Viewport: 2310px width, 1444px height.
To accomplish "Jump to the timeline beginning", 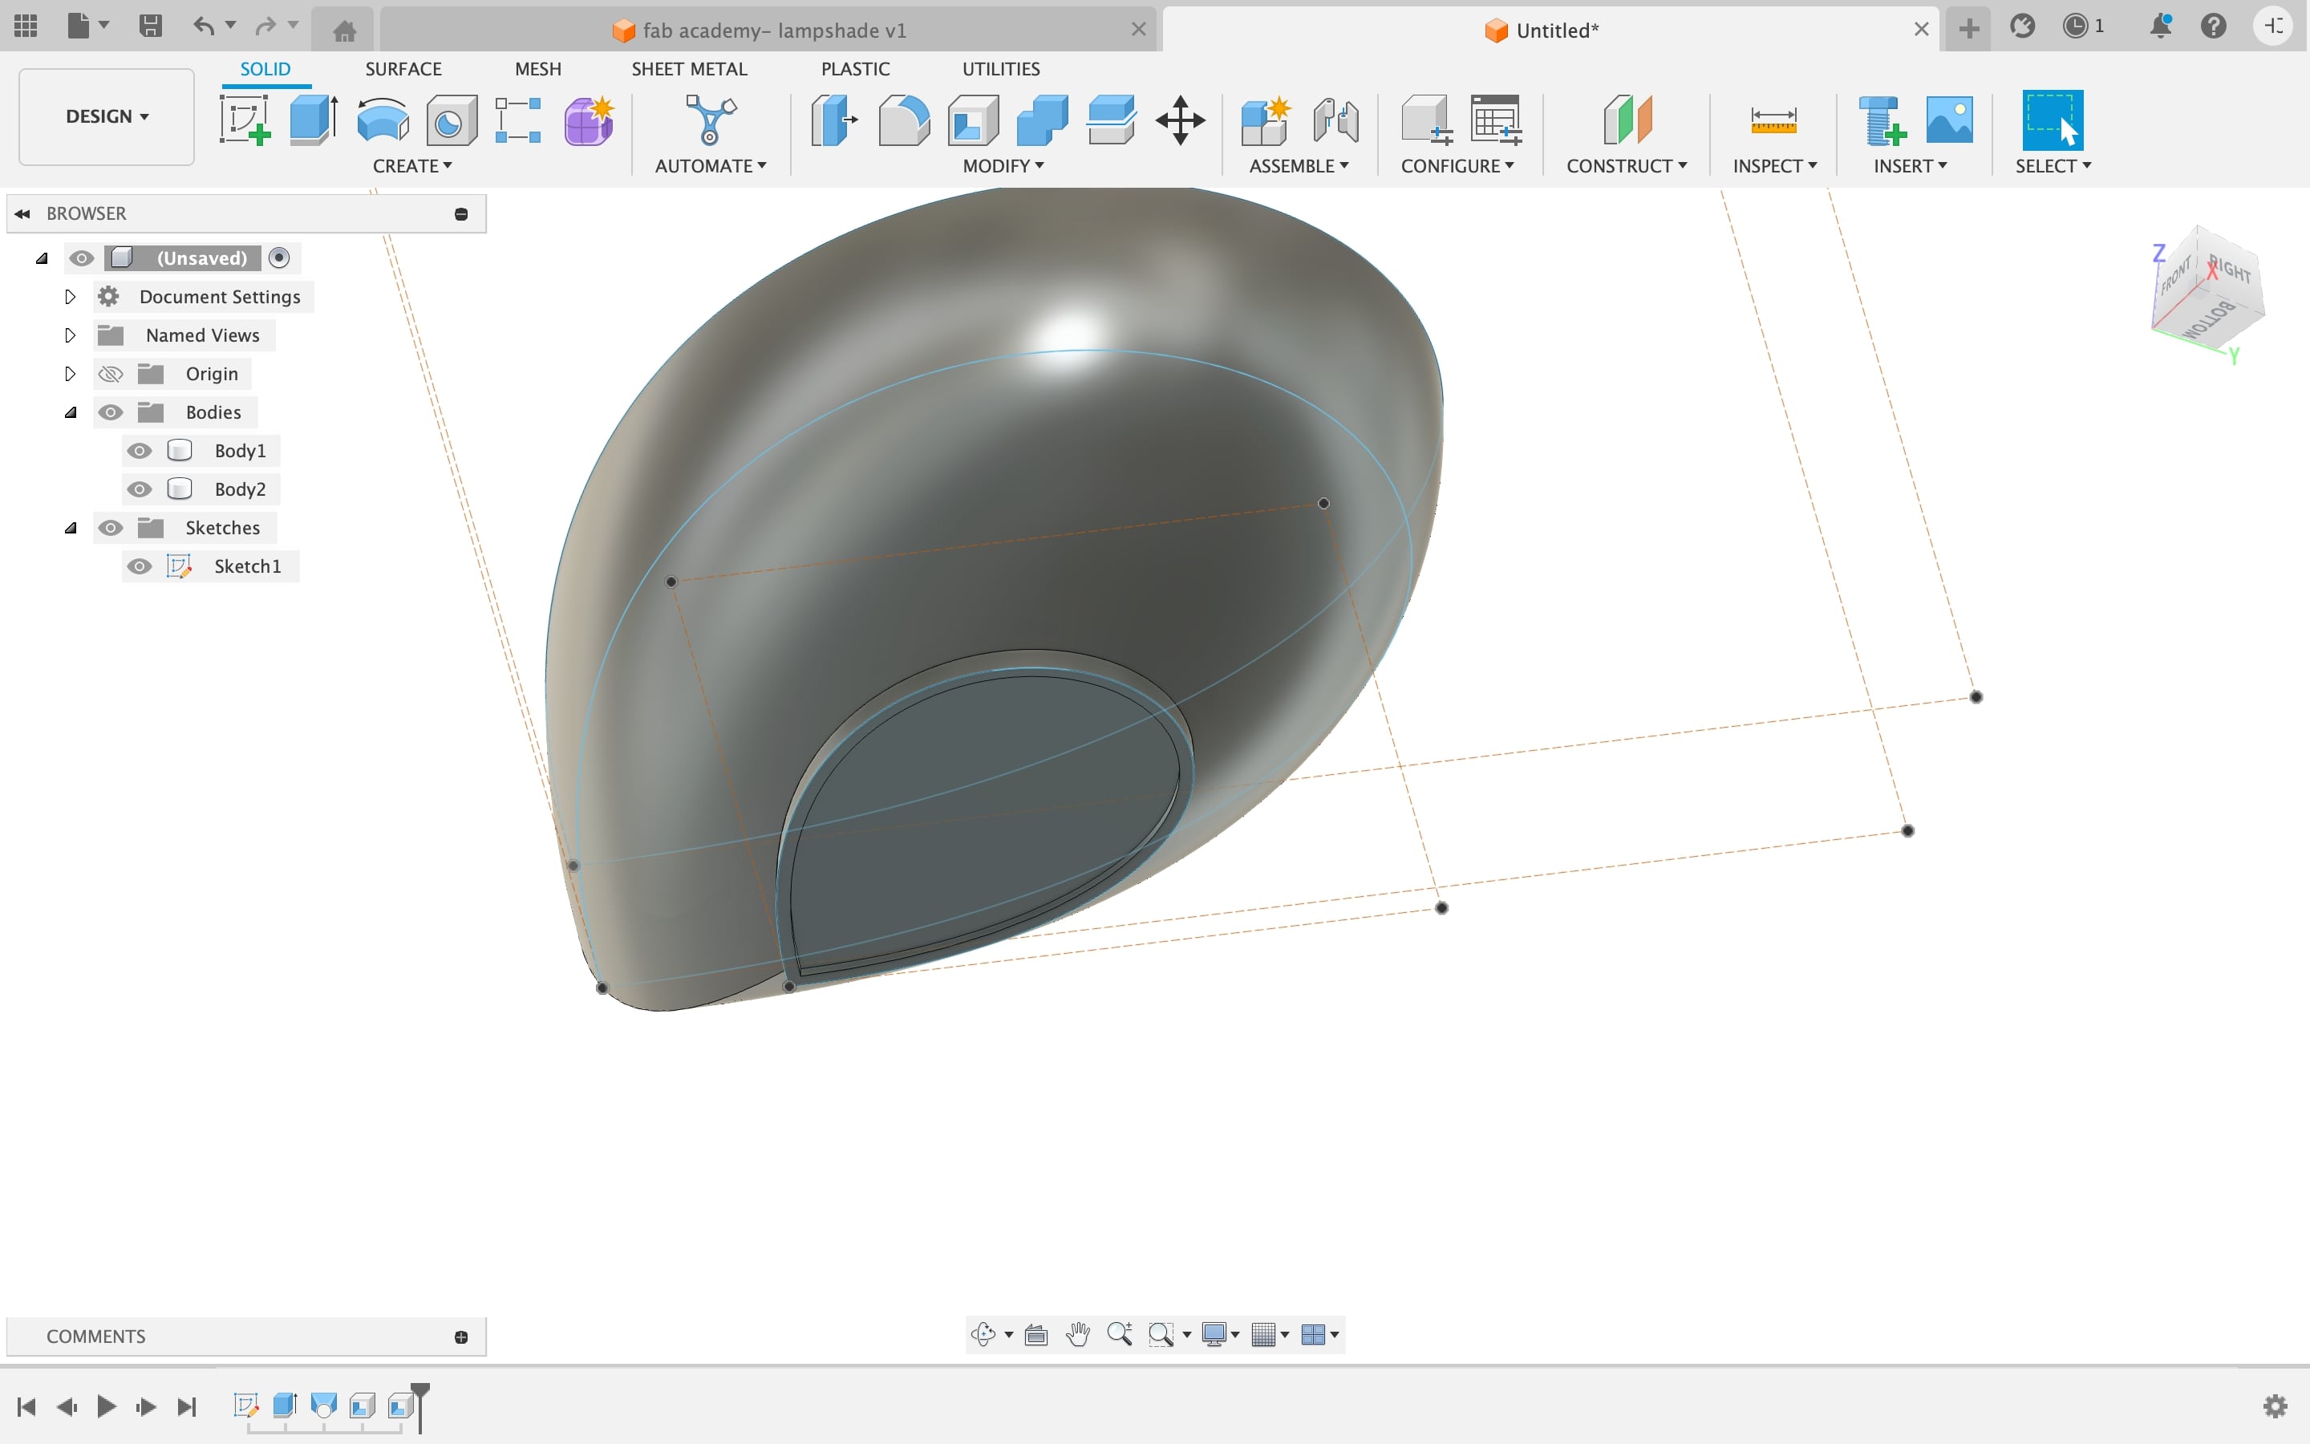I will click(26, 1405).
